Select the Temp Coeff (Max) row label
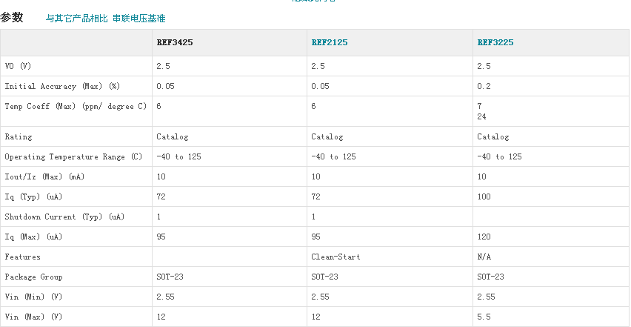This screenshot has height=327, width=631. coord(76,106)
